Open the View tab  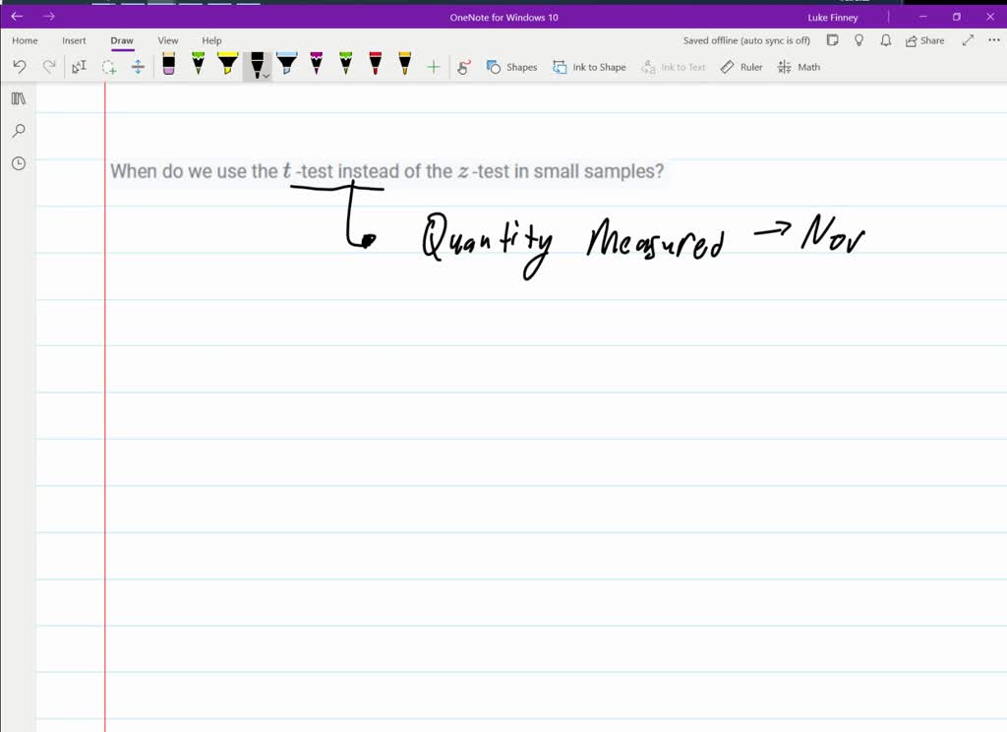168,40
